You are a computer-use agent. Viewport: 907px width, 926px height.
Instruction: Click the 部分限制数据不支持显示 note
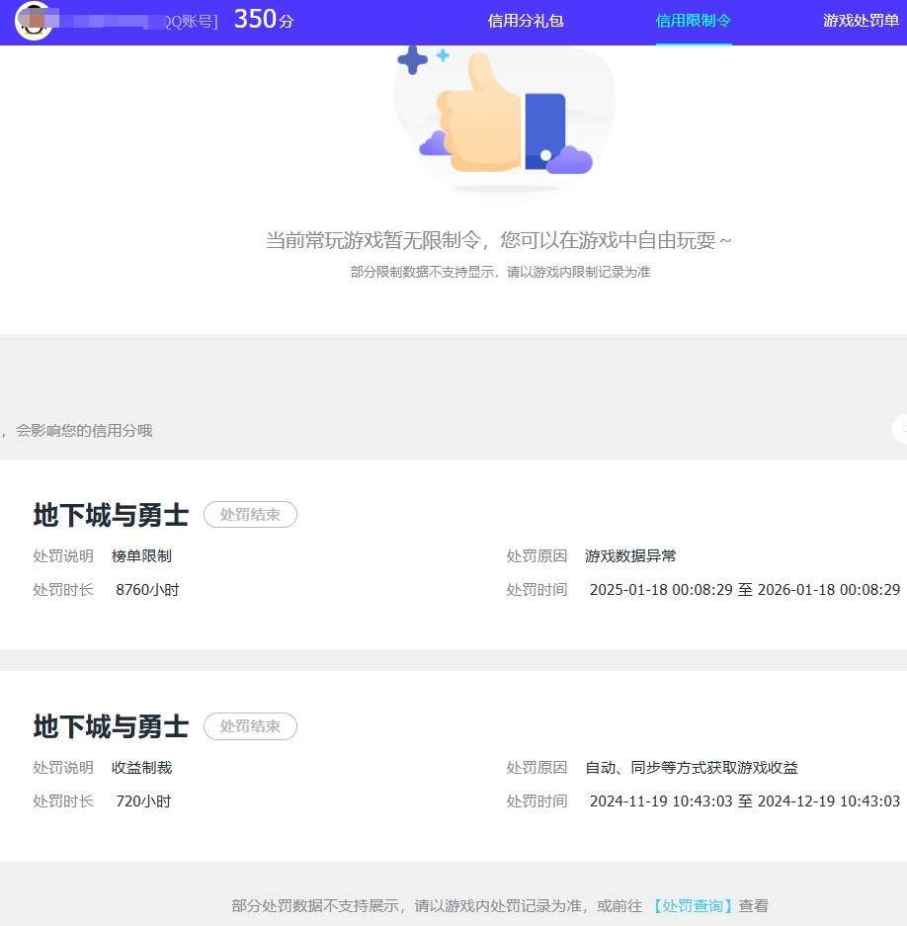pyautogui.click(x=500, y=272)
